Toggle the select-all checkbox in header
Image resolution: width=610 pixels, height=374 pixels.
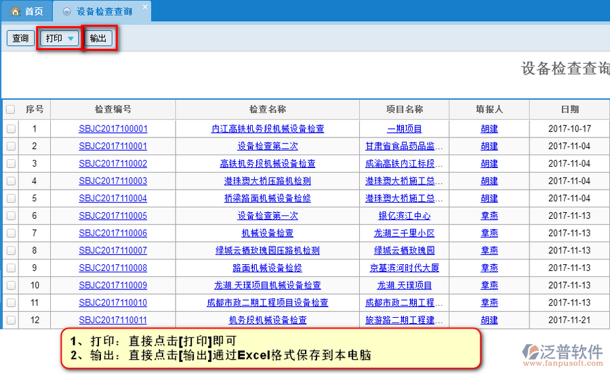10,110
